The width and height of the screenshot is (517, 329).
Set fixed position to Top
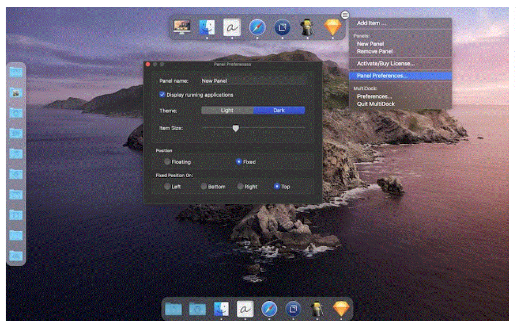pos(277,186)
